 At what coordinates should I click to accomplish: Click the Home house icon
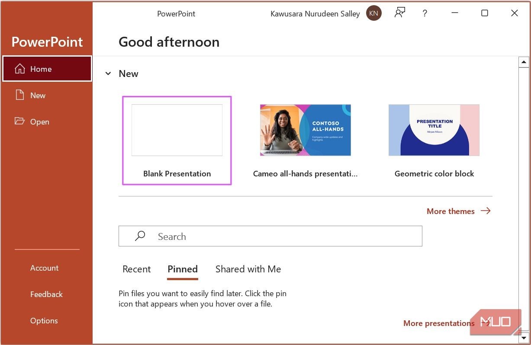pos(20,69)
